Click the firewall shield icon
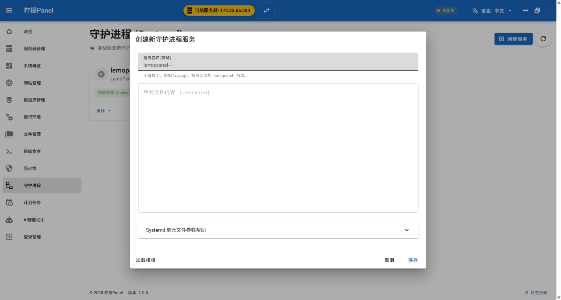The height and width of the screenshot is (300, 561). (9, 169)
